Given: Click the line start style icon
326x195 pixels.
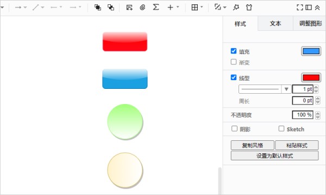Looking at the screenshot, I should (x=54, y=8).
